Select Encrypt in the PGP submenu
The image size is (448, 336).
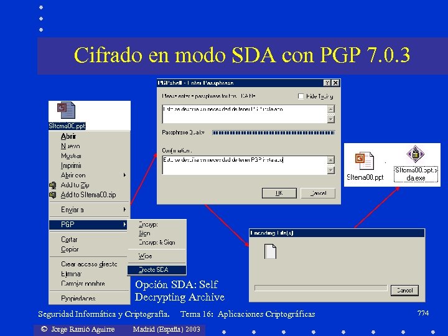(148, 225)
